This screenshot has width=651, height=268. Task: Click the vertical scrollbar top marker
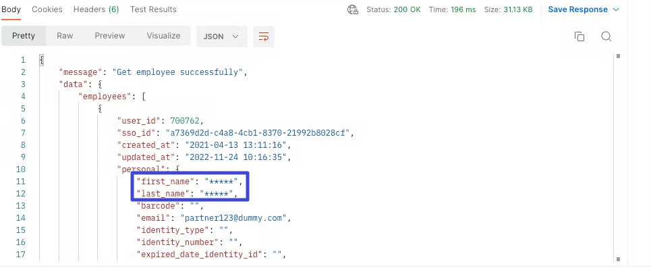[618, 56]
